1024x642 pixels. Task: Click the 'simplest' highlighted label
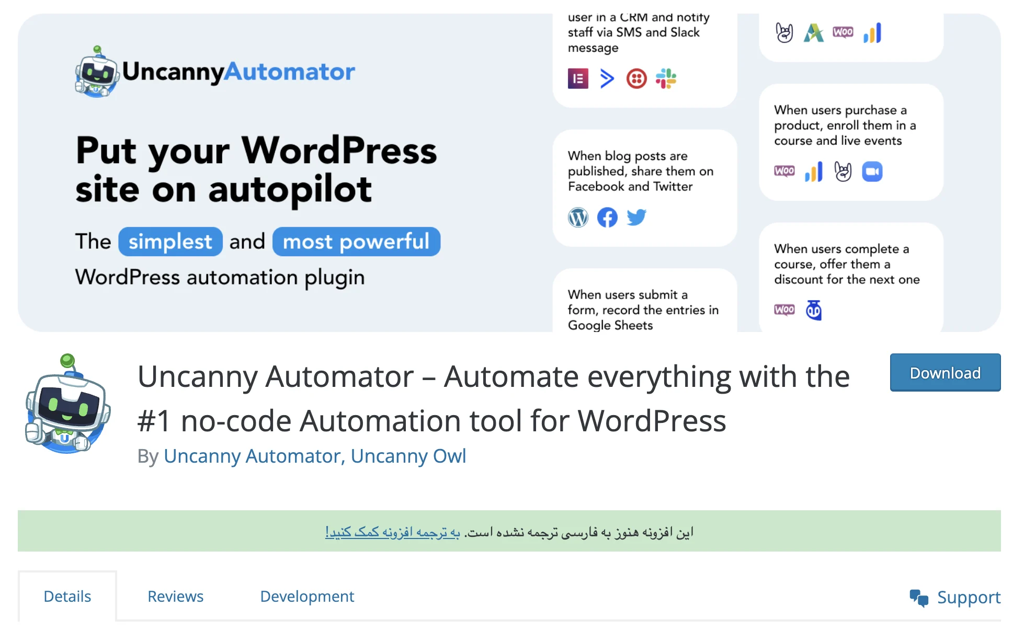coord(170,242)
